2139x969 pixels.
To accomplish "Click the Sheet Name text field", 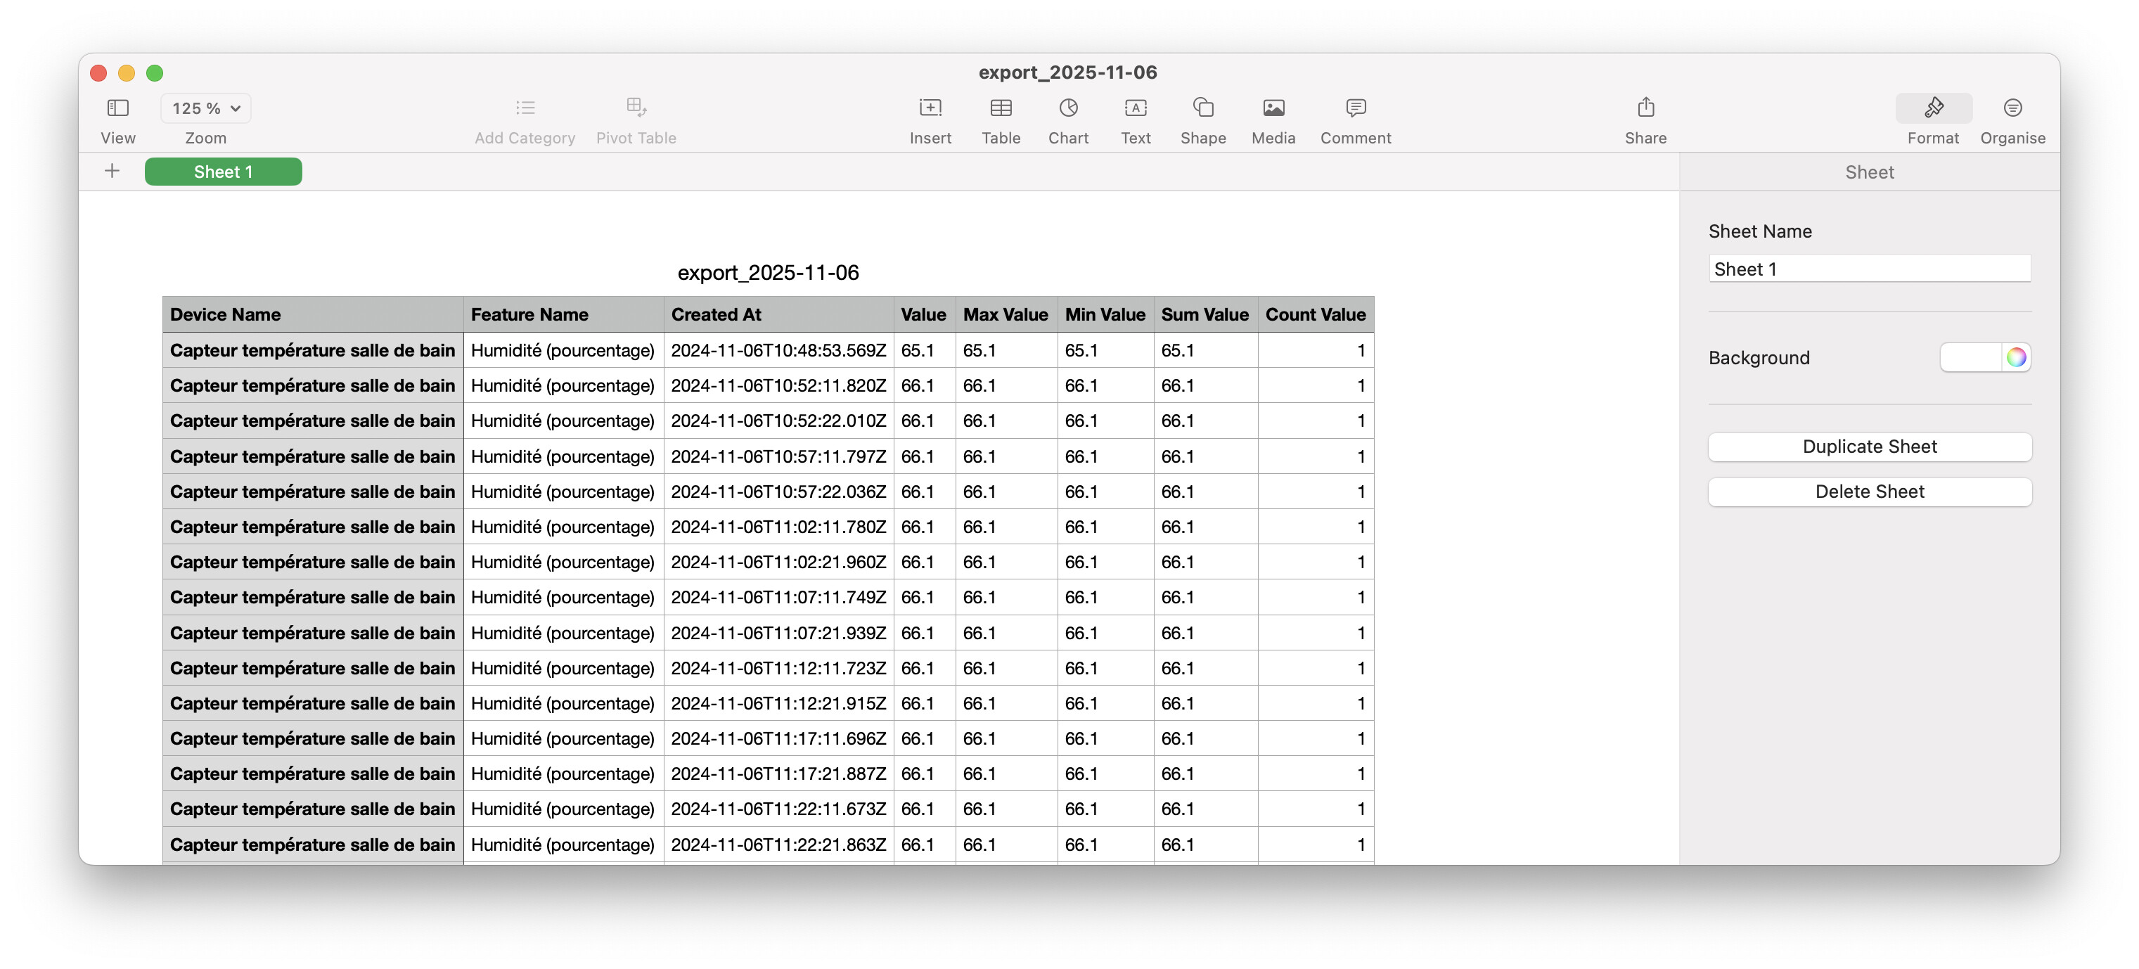I will coord(1869,269).
